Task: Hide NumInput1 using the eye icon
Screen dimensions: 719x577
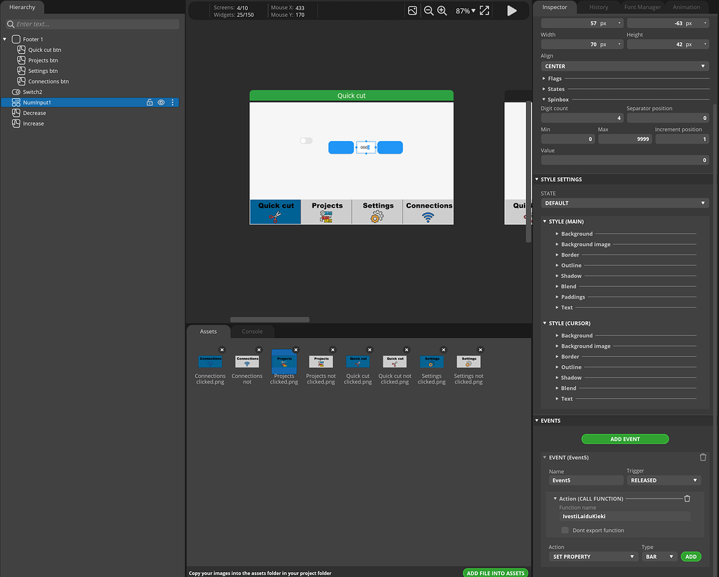Action: (161, 102)
